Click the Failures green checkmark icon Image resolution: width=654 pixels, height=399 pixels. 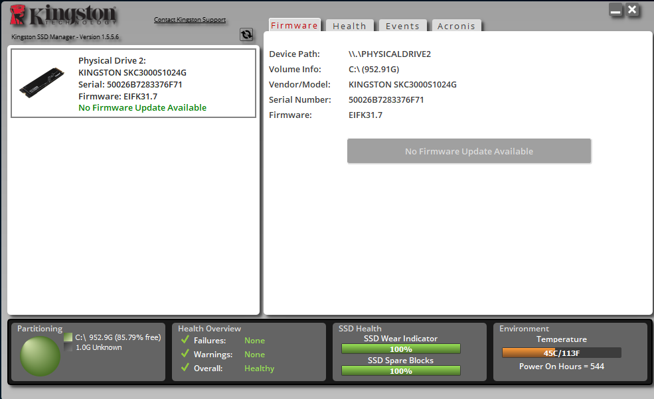click(185, 340)
